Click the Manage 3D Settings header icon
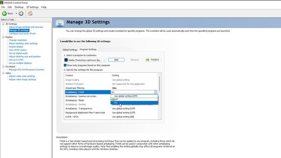 pyautogui.click(x=60, y=23)
